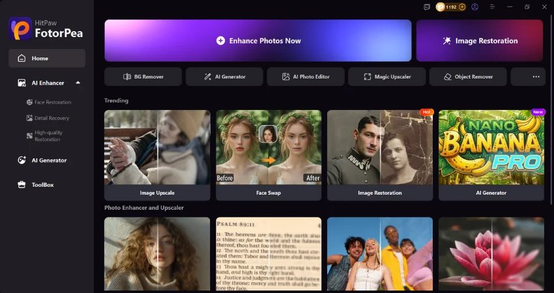Click the feedback message icon in title bar
This screenshot has height=293, width=554.
click(x=427, y=7)
